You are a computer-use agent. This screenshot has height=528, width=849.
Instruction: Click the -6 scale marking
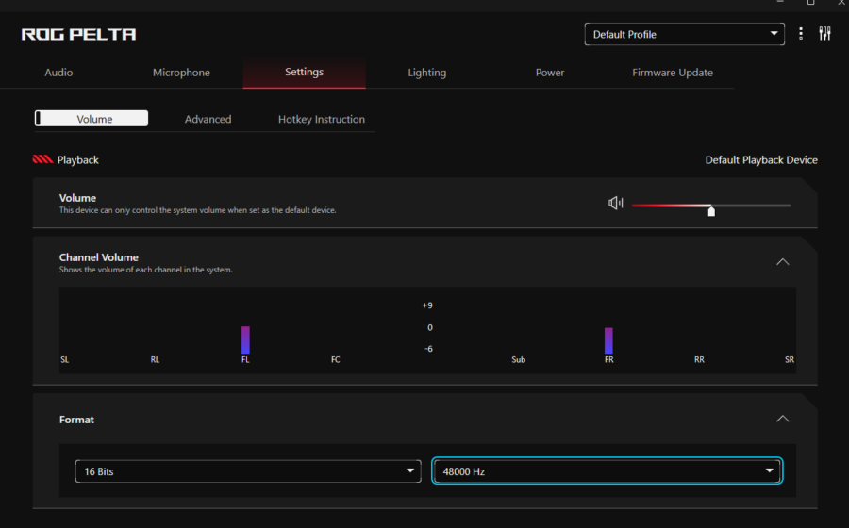[428, 349]
